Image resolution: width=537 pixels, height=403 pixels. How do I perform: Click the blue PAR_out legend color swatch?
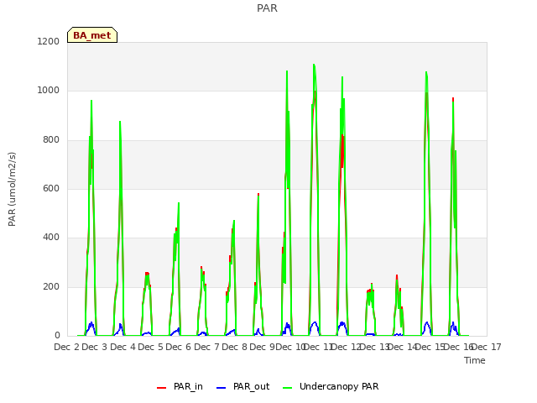(x=222, y=388)
